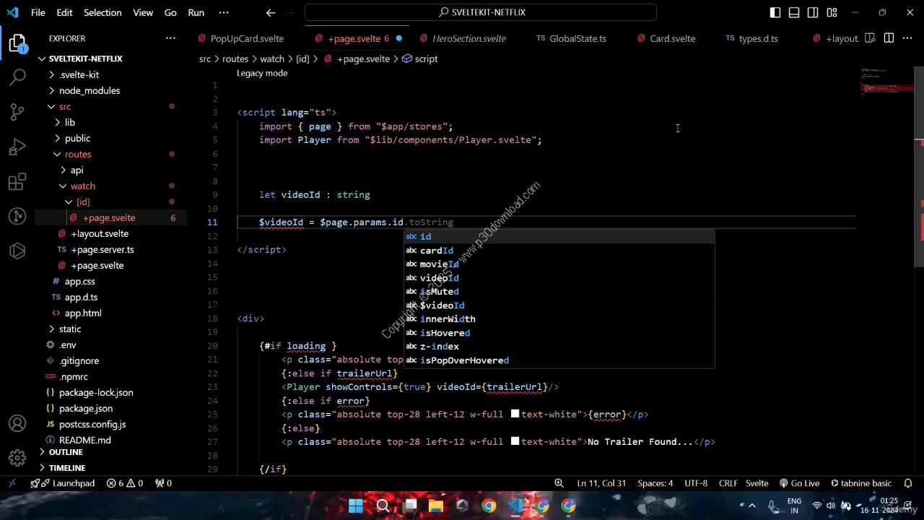924x520 pixels.
Task: Open the Search view in activity bar
Action: click(x=17, y=77)
